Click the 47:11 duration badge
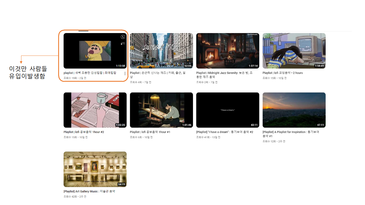This screenshot has height=205, width=365. click(x=321, y=125)
